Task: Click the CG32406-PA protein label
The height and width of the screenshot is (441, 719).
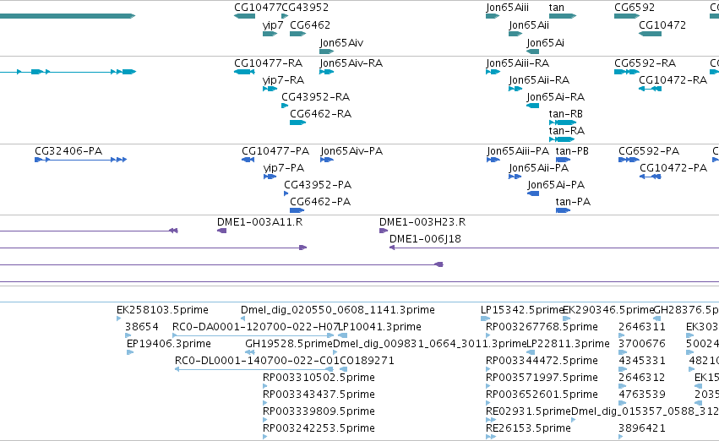Action: (x=68, y=151)
